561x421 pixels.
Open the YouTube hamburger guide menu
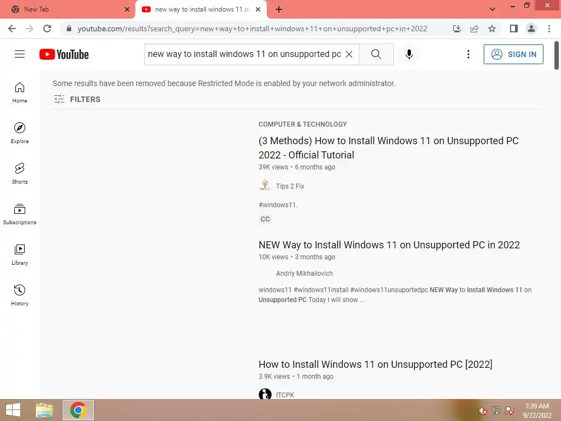click(x=20, y=54)
